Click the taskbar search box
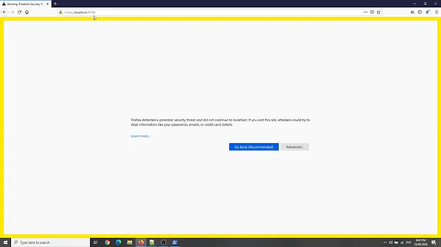The image size is (441, 247). (x=51, y=242)
